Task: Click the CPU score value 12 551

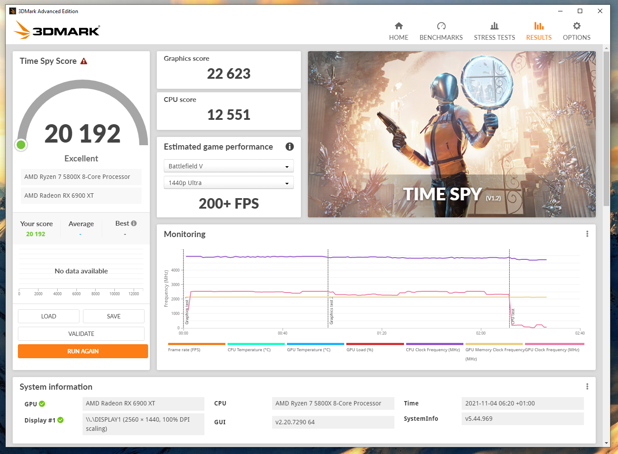Action: point(229,115)
